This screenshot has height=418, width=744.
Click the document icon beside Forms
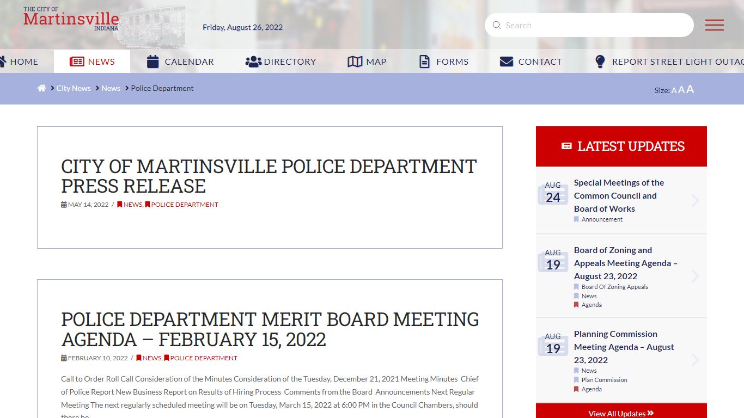[x=424, y=62]
